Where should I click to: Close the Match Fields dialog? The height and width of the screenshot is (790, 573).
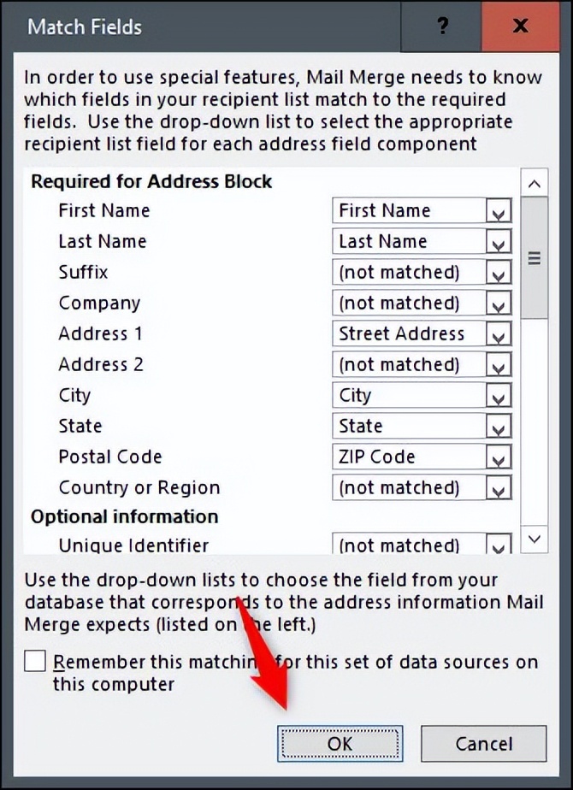tap(520, 26)
